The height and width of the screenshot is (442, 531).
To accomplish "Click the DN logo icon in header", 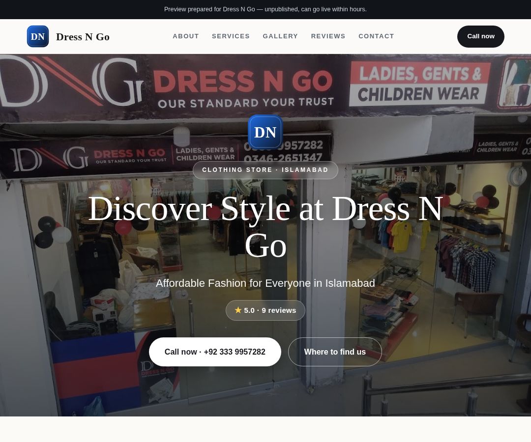I will coord(37,36).
